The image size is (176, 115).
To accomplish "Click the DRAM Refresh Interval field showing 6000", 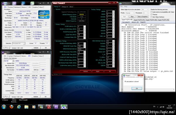I will [x=82, y=49].
